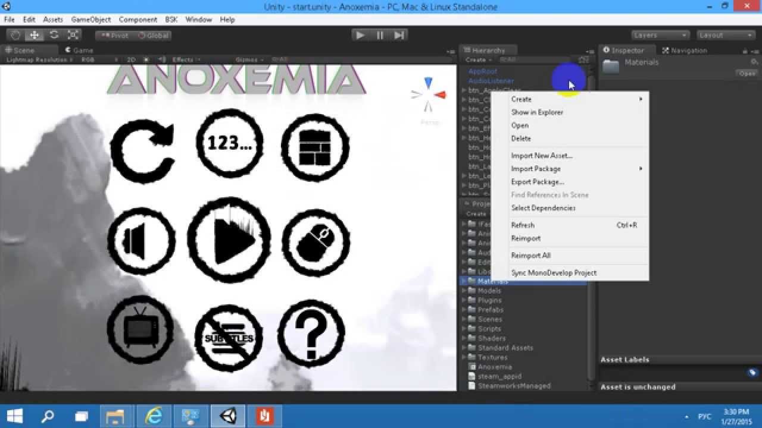The height and width of the screenshot is (428, 762).
Task: Toggle Global/Local handle rotation
Action: pos(154,35)
